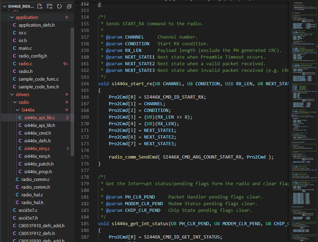Click the problem count badge on si446x_nirq.c
Viewport: 318px width, 242px height.
pyautogui.click(x=67, y=149)
